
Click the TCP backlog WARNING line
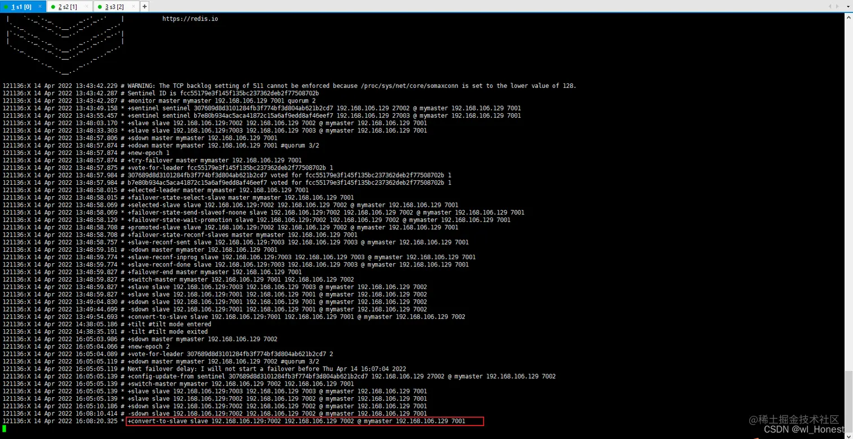(x=289, y=86)
